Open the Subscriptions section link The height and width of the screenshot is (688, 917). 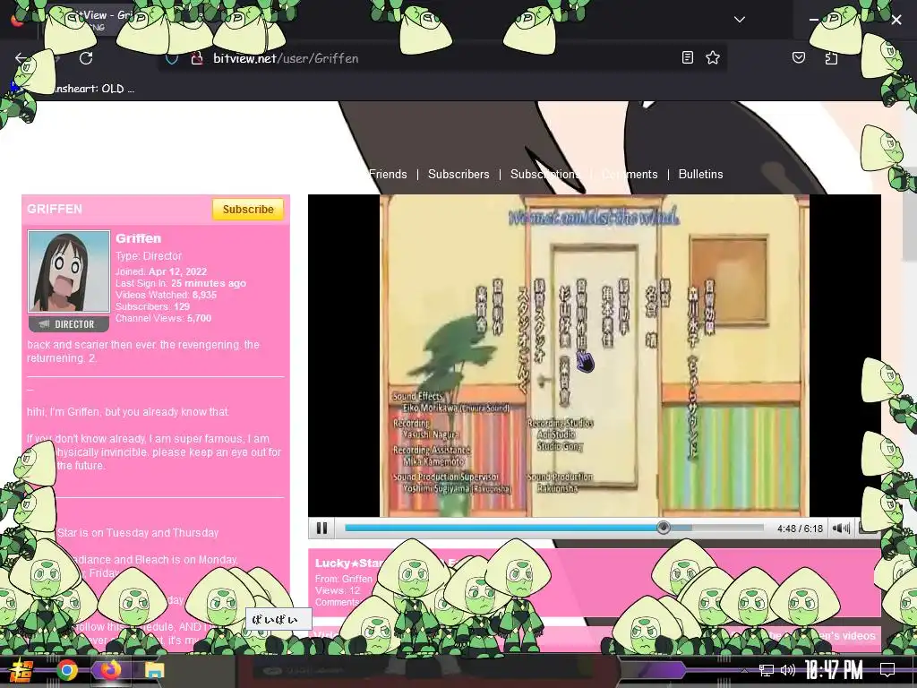pos(545,175)
